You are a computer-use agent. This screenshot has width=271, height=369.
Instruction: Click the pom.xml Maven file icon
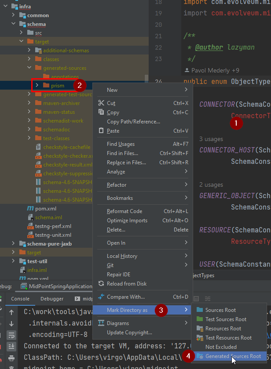point(30,208)
